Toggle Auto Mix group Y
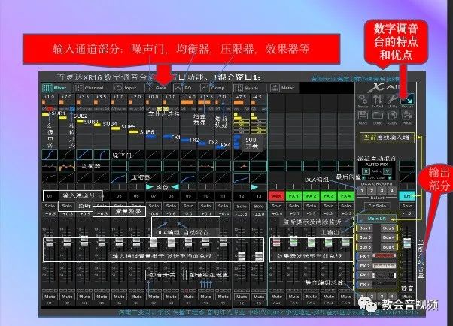This screenshot has height=326, width=453. [387, 171]
